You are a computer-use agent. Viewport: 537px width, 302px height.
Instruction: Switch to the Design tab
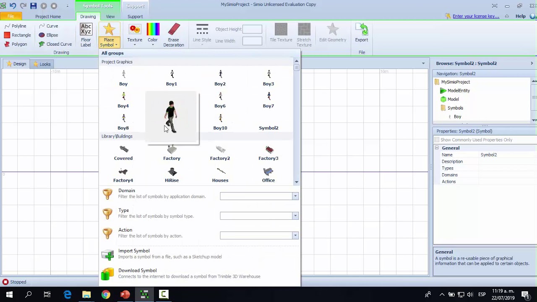coord(16,64)
